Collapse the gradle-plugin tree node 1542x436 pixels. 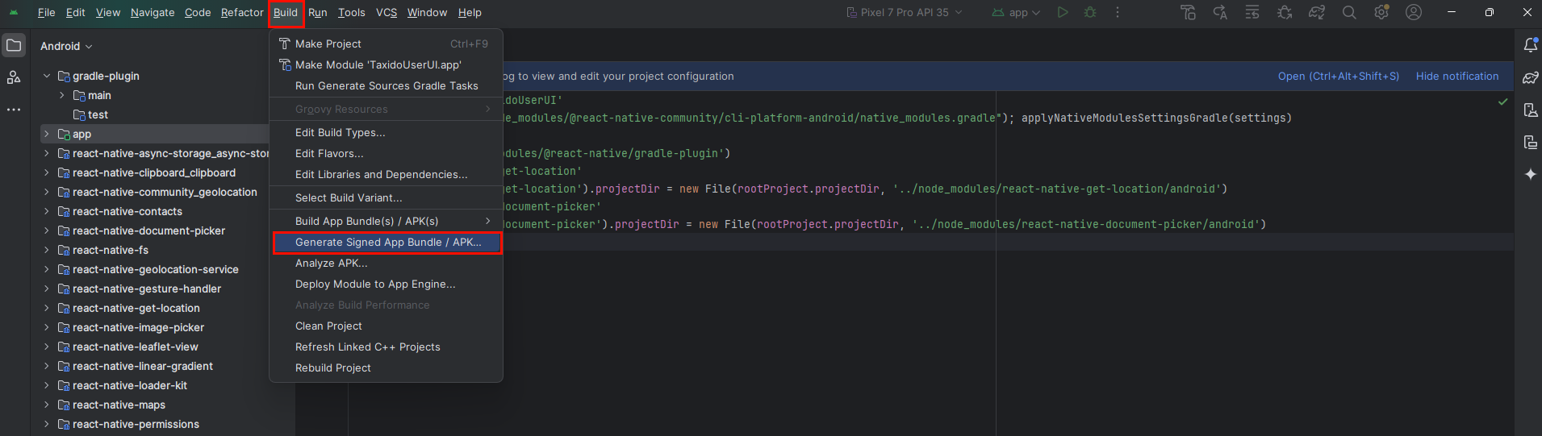tap(47, 76)
